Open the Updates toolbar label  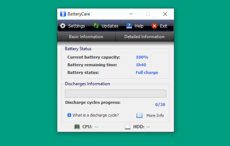[x=110, y=26]
